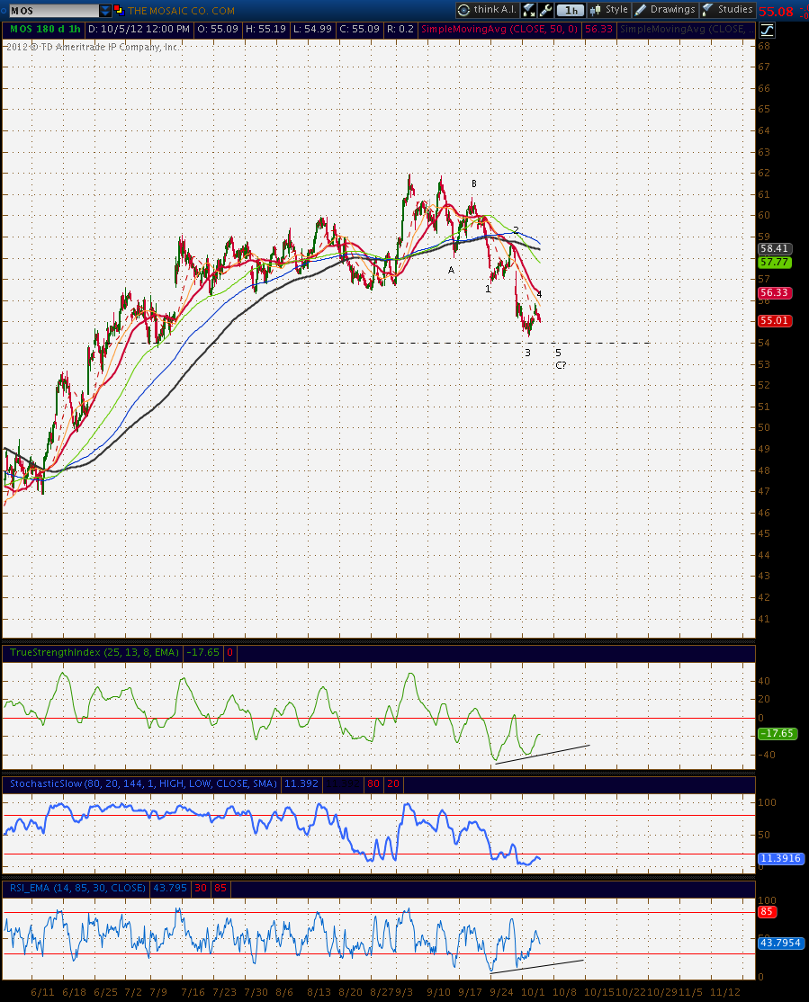Click the C: 55.09 close value

tap(359, 30)
